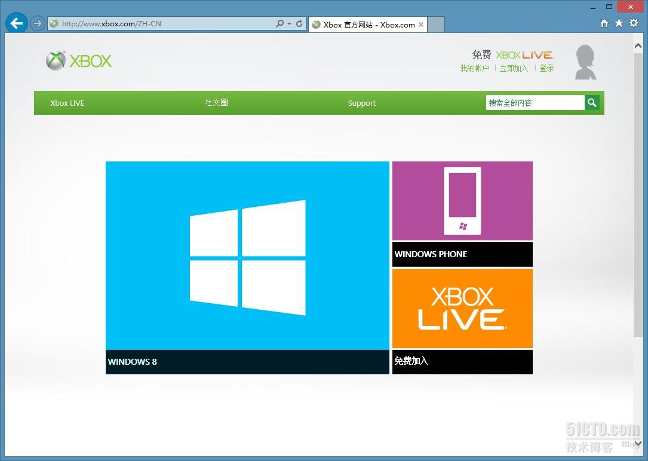Click the 立即加入 link
The width and height of the screenshot is (648, 461).
click(x=514, y=68)
